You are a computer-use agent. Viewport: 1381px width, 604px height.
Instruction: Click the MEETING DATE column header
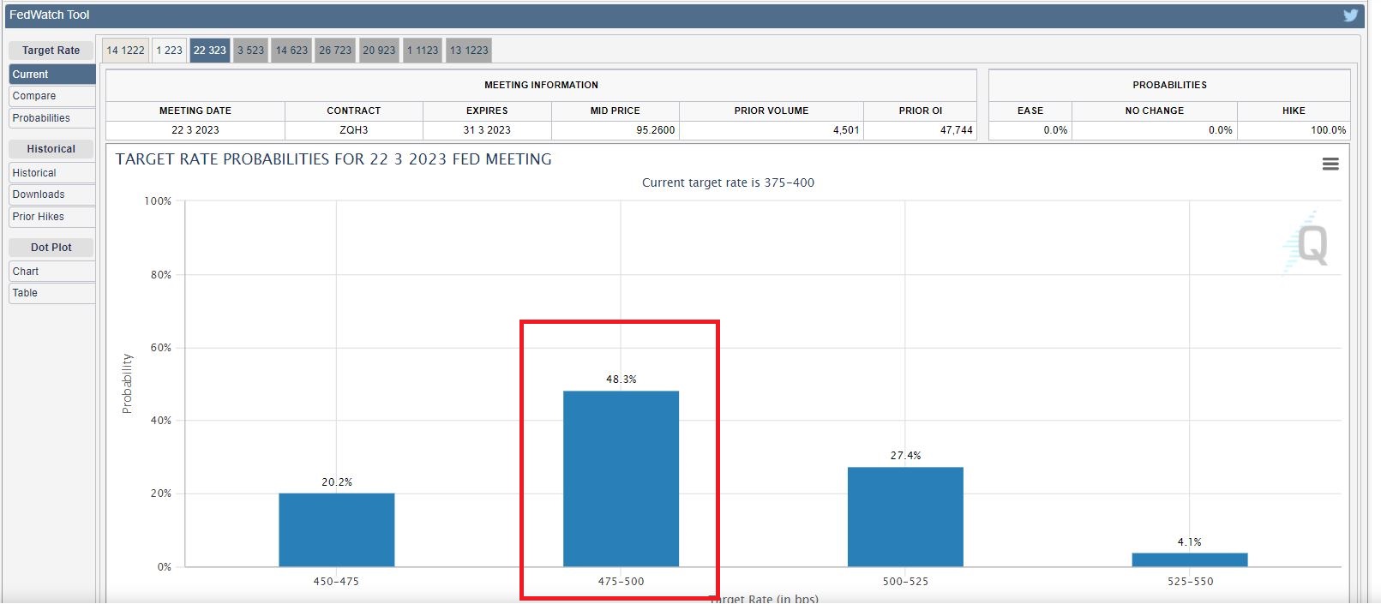pyautogui.click(x=195, y=111)
